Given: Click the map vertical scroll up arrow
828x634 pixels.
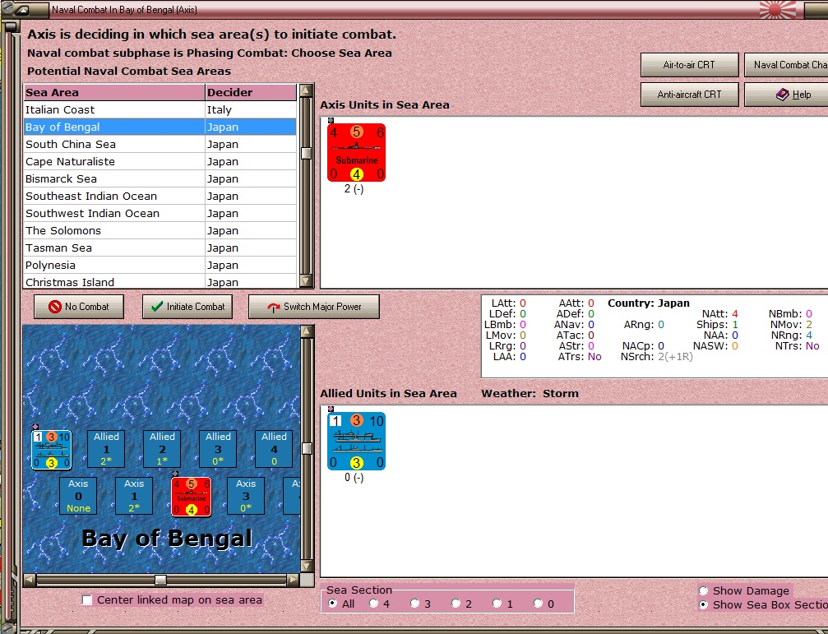Looking at the screenshot, I should point(308,331).
